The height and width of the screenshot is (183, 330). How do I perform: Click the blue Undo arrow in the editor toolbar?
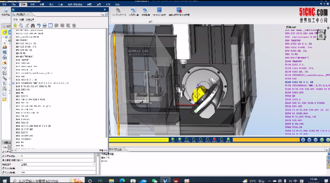pos(39,25)
